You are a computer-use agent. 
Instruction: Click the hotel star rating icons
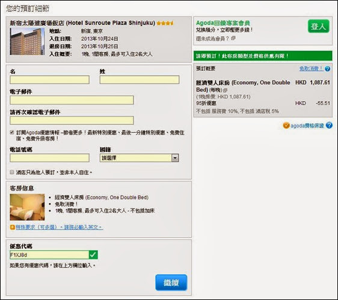tap(165, 23)
